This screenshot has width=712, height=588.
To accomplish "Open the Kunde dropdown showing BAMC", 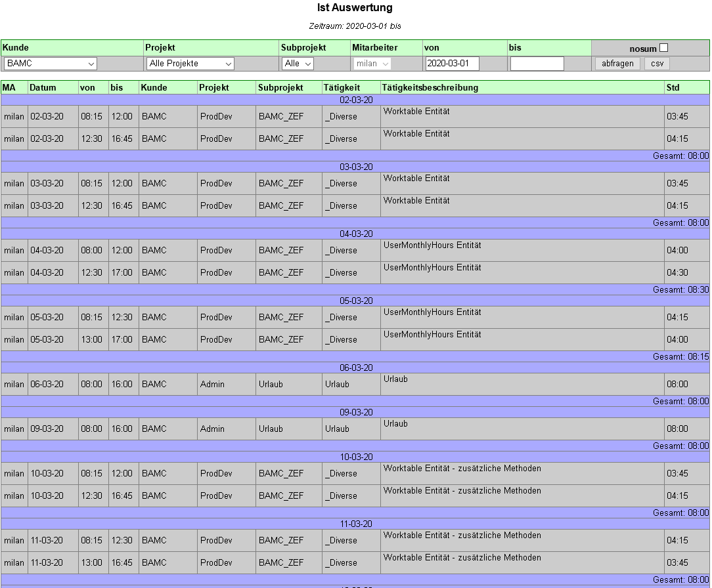I will coord(51,64).
